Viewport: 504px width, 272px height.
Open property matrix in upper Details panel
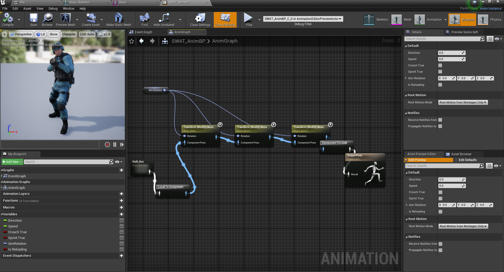pos(490,39)
